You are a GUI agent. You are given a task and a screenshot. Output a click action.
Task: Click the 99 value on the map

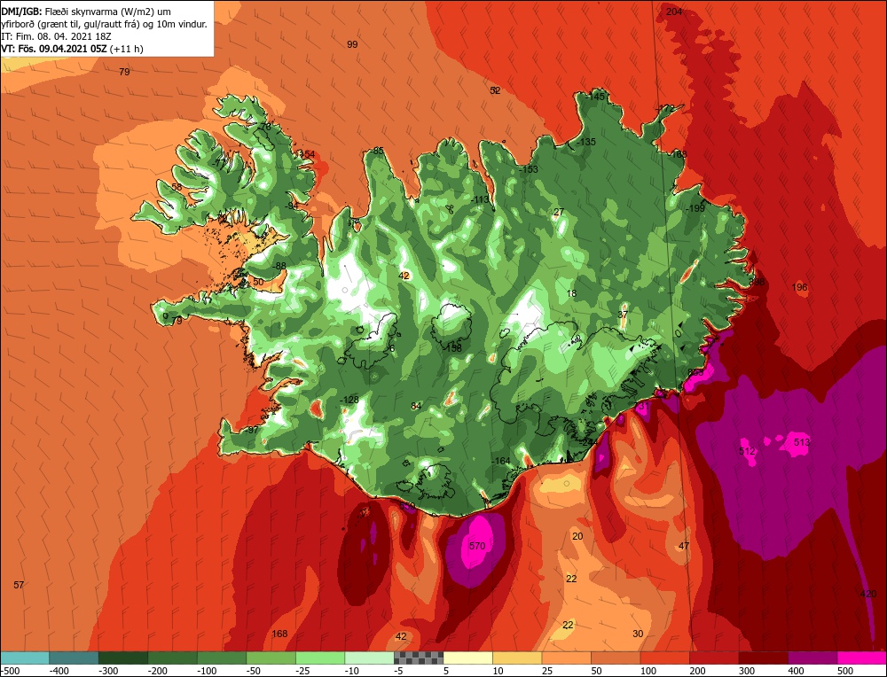[x=352, y=44]
